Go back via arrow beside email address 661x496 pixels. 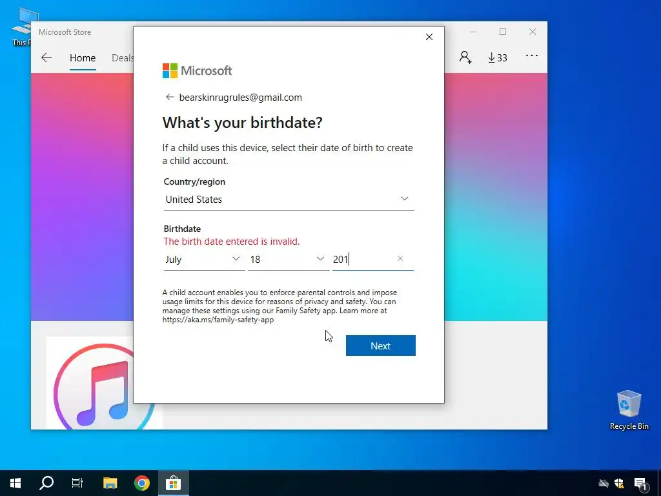[x=170, y=98]
